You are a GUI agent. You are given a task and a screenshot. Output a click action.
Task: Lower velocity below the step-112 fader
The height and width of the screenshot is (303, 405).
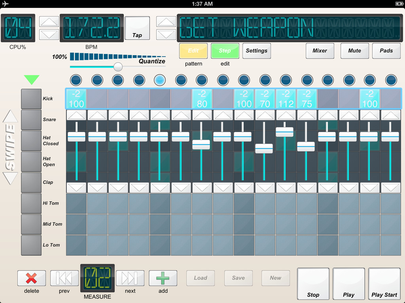pos(286,187)
